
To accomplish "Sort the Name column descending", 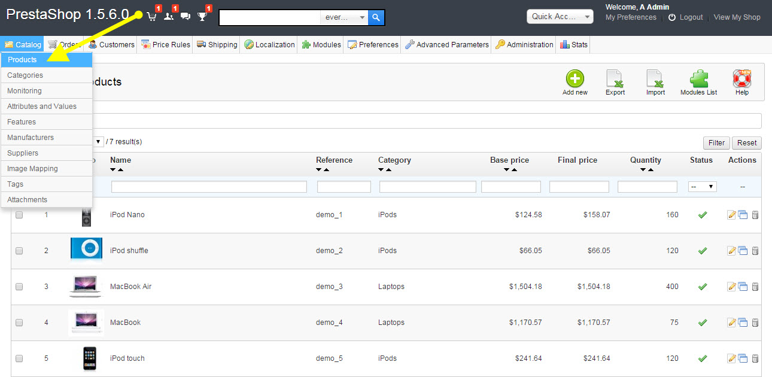I will [x=113, y=170].
